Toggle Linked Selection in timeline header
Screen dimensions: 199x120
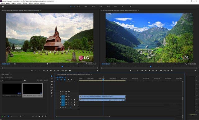pos(65,80)
